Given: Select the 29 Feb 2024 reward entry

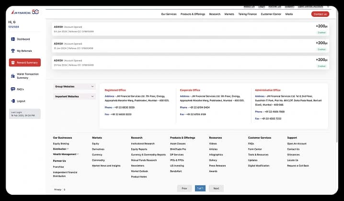Looking at the screenshot, I should [190, 63].
